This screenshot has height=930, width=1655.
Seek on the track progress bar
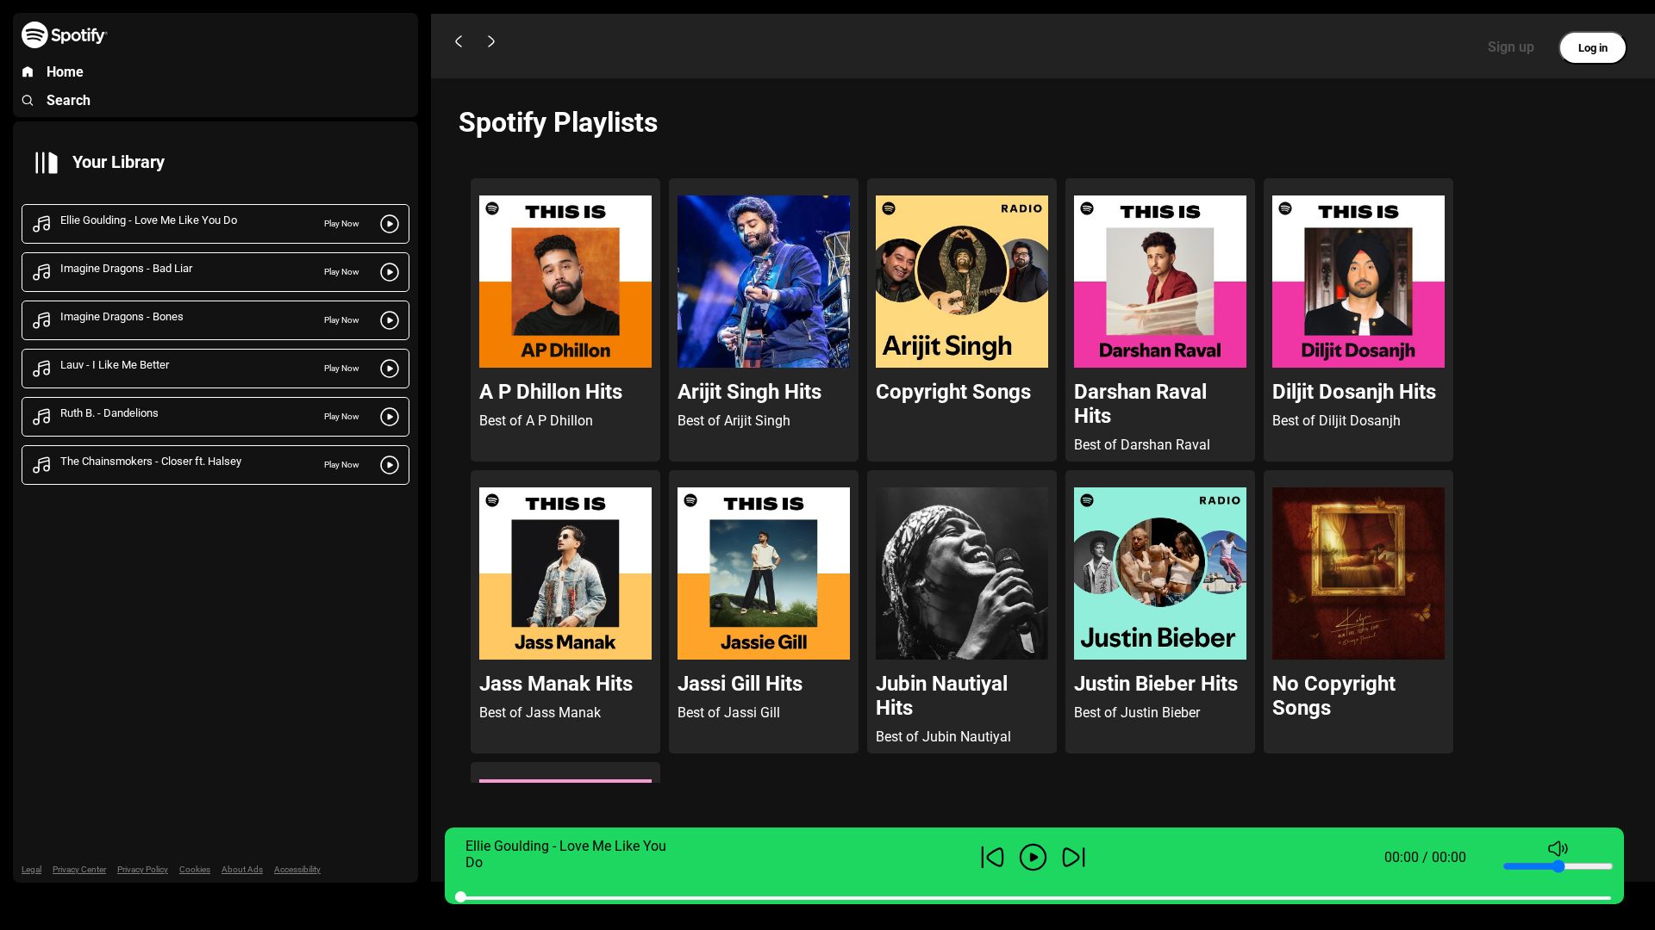(x=1034, y=897)
